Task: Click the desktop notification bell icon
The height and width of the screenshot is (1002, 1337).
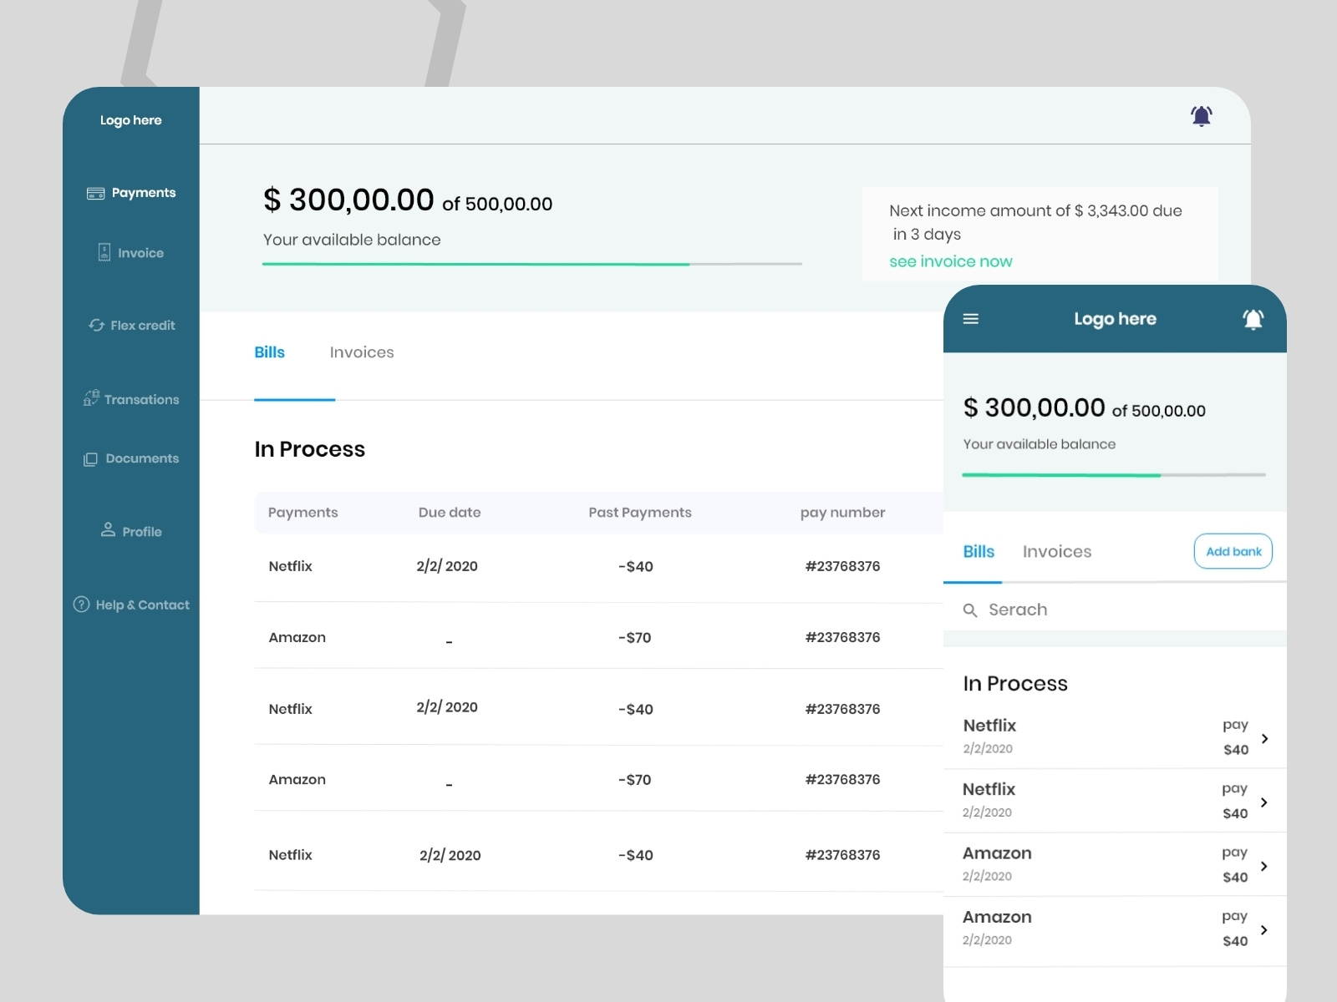Action: click(1201, 116)
